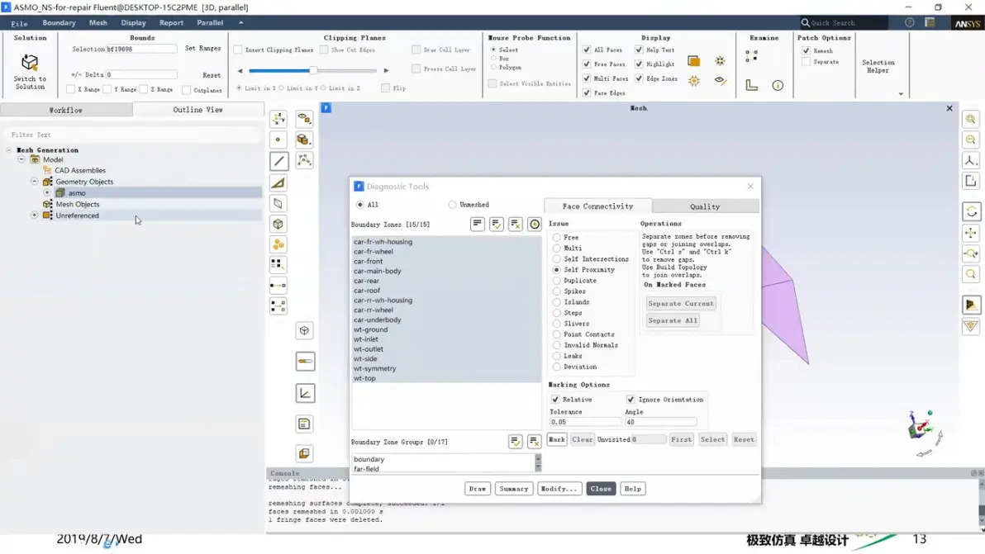Click the Tolerance input field
Screen dimensions: 985x554
(x=585, y=422)
